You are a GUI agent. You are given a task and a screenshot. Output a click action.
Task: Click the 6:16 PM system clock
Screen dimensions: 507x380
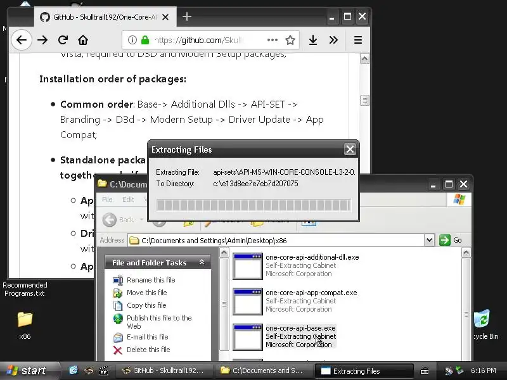point(483,370)
